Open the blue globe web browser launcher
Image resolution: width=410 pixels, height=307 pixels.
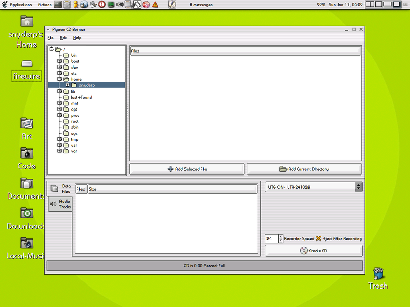[x=84, y=5]
